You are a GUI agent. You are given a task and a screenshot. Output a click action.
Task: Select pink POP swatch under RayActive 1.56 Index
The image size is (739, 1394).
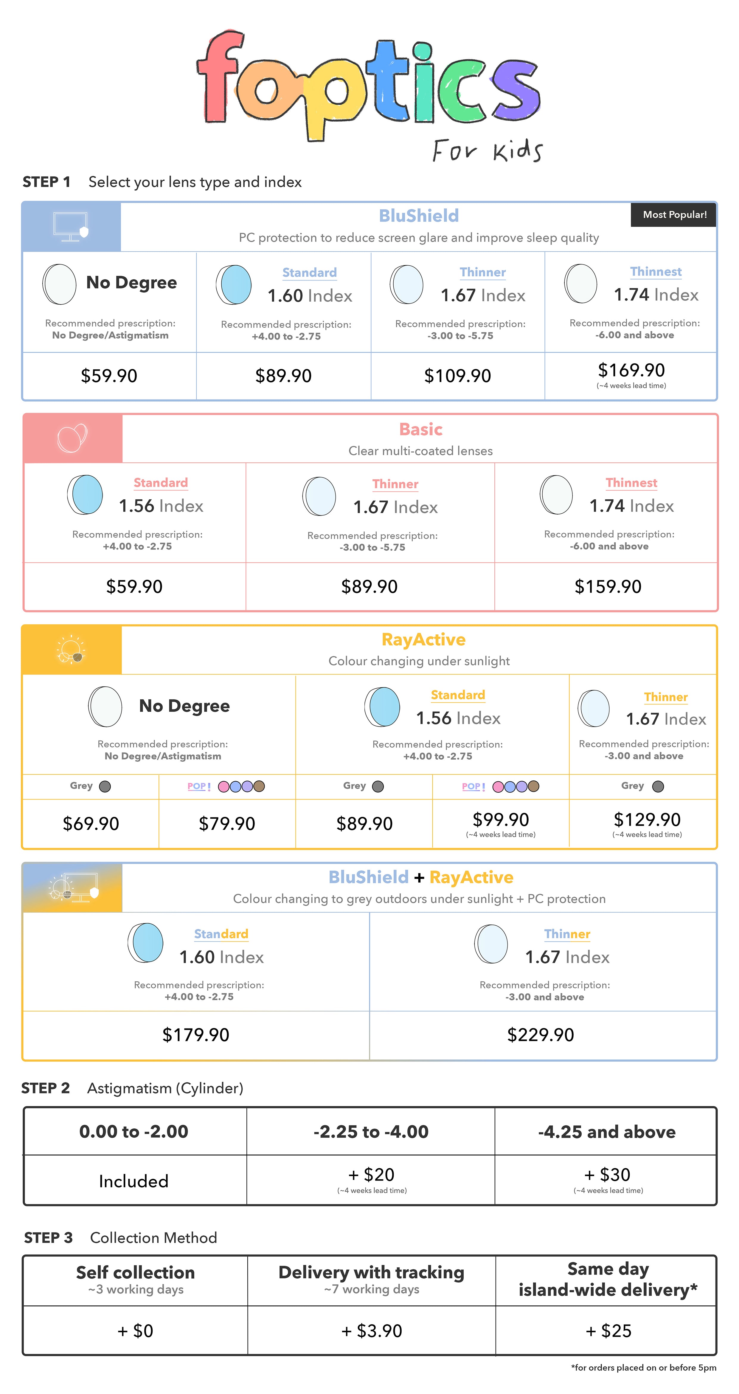(498, 786)
